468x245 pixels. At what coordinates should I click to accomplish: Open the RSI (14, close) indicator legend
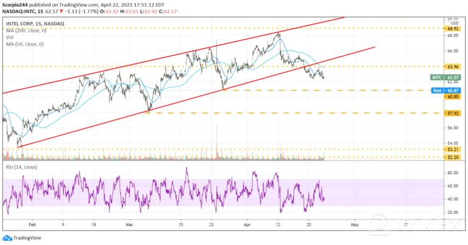point(22,165)
